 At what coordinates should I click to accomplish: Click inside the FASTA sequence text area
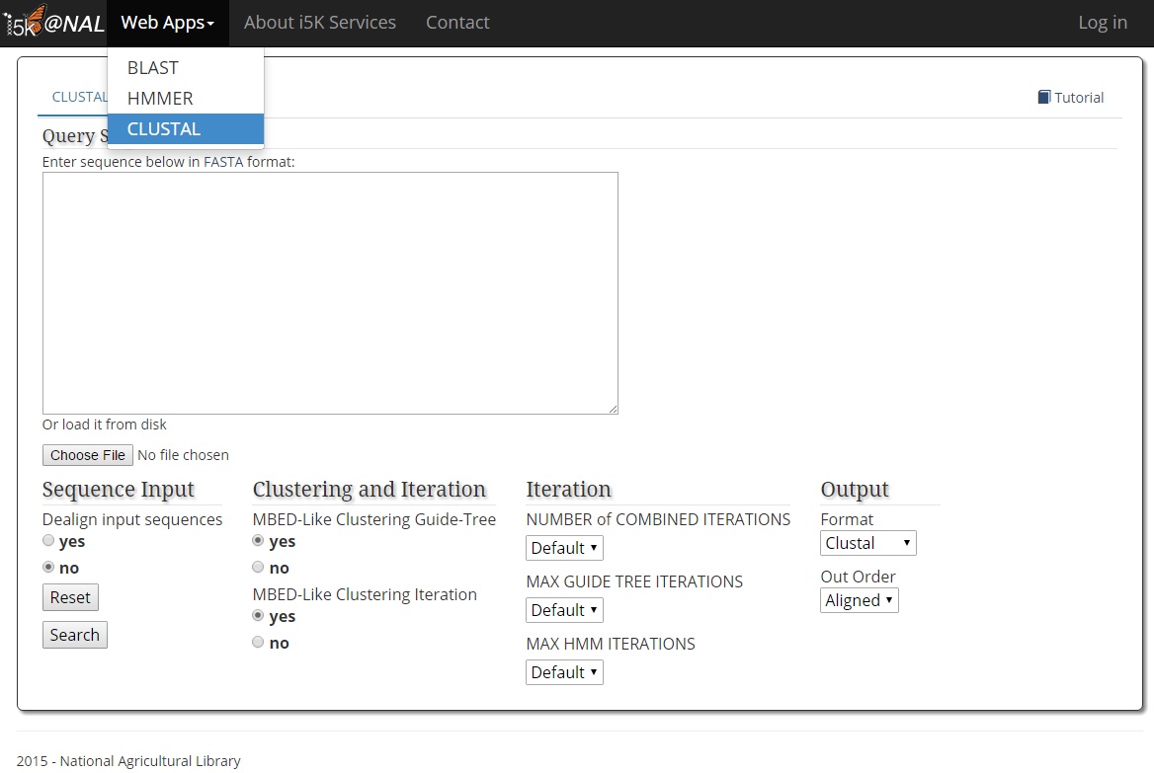(330, 293)
